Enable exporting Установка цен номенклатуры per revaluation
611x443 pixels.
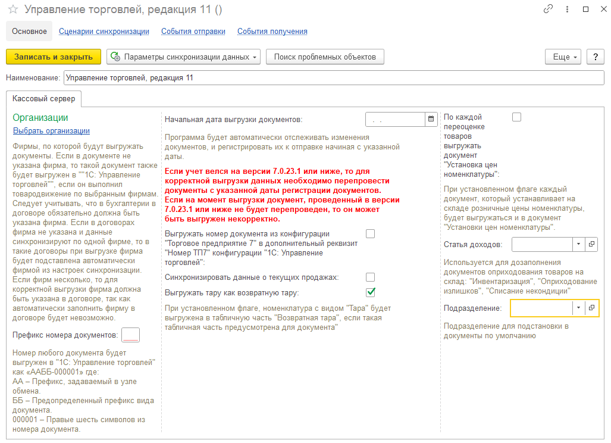(516, 117)
